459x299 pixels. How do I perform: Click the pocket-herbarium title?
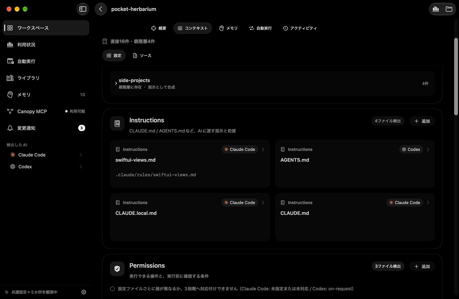coord(134,9)
